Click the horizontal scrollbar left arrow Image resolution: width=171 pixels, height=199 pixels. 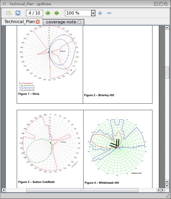4,190
